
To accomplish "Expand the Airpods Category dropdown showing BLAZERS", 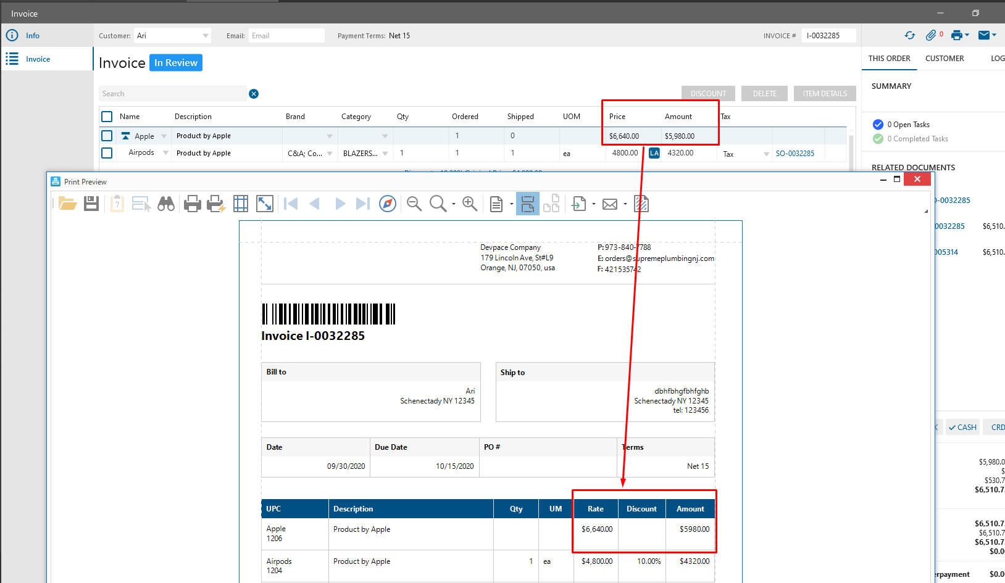I will [x=385, y=154].
